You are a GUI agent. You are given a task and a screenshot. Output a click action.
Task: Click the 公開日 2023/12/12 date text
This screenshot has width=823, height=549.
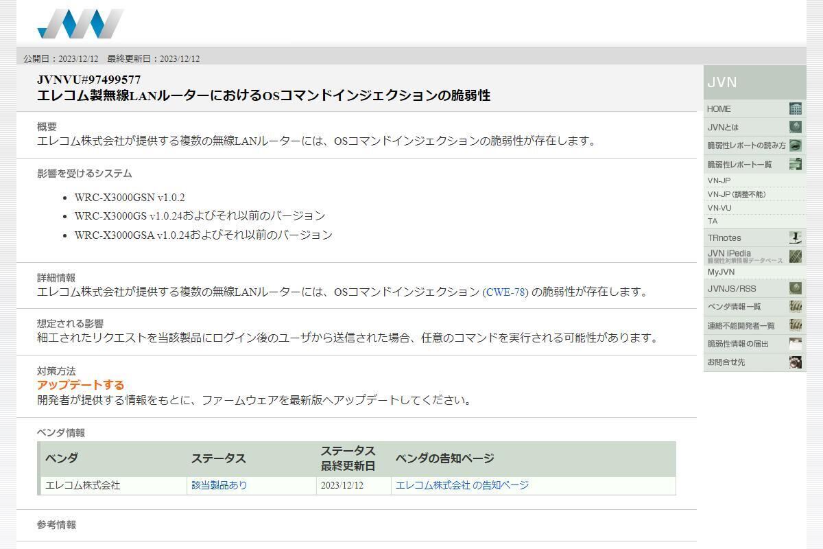tap(61, 58)
